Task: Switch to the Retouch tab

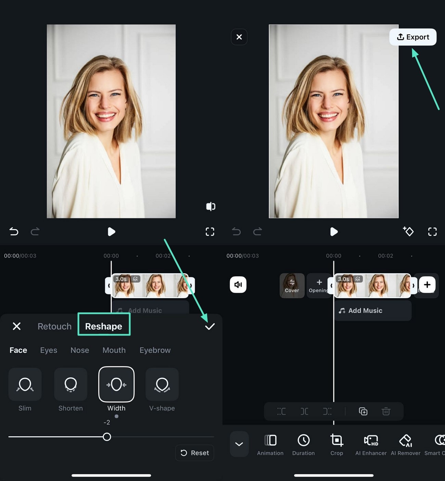Action: click(x=54, y=326)
